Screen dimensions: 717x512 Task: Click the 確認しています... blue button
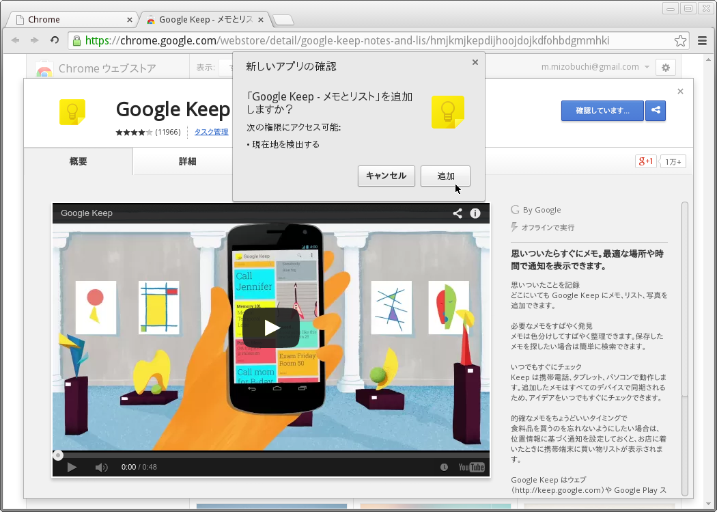[x=602, y=111]
